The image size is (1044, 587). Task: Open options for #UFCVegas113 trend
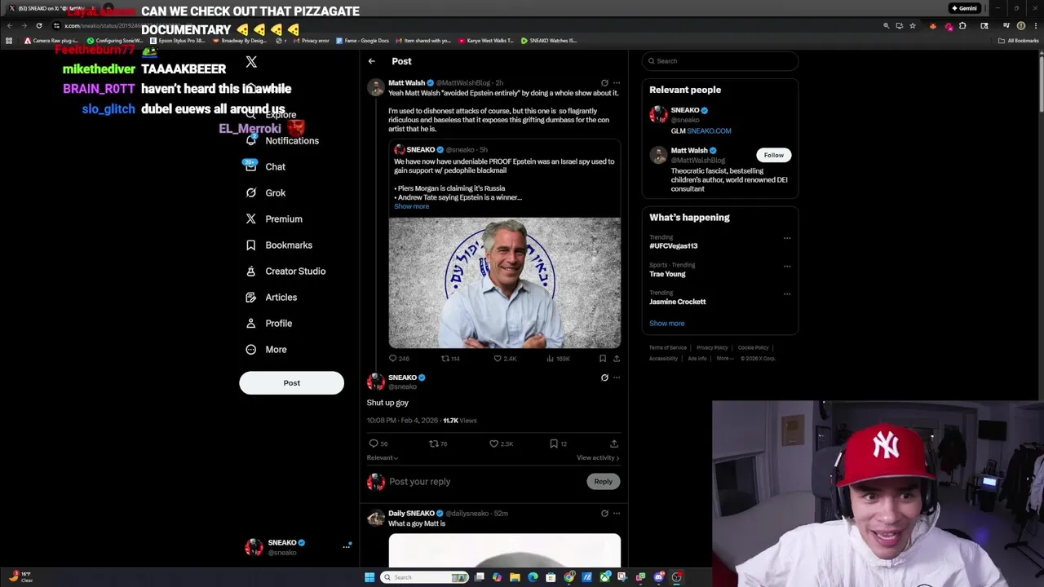(787, 238)
